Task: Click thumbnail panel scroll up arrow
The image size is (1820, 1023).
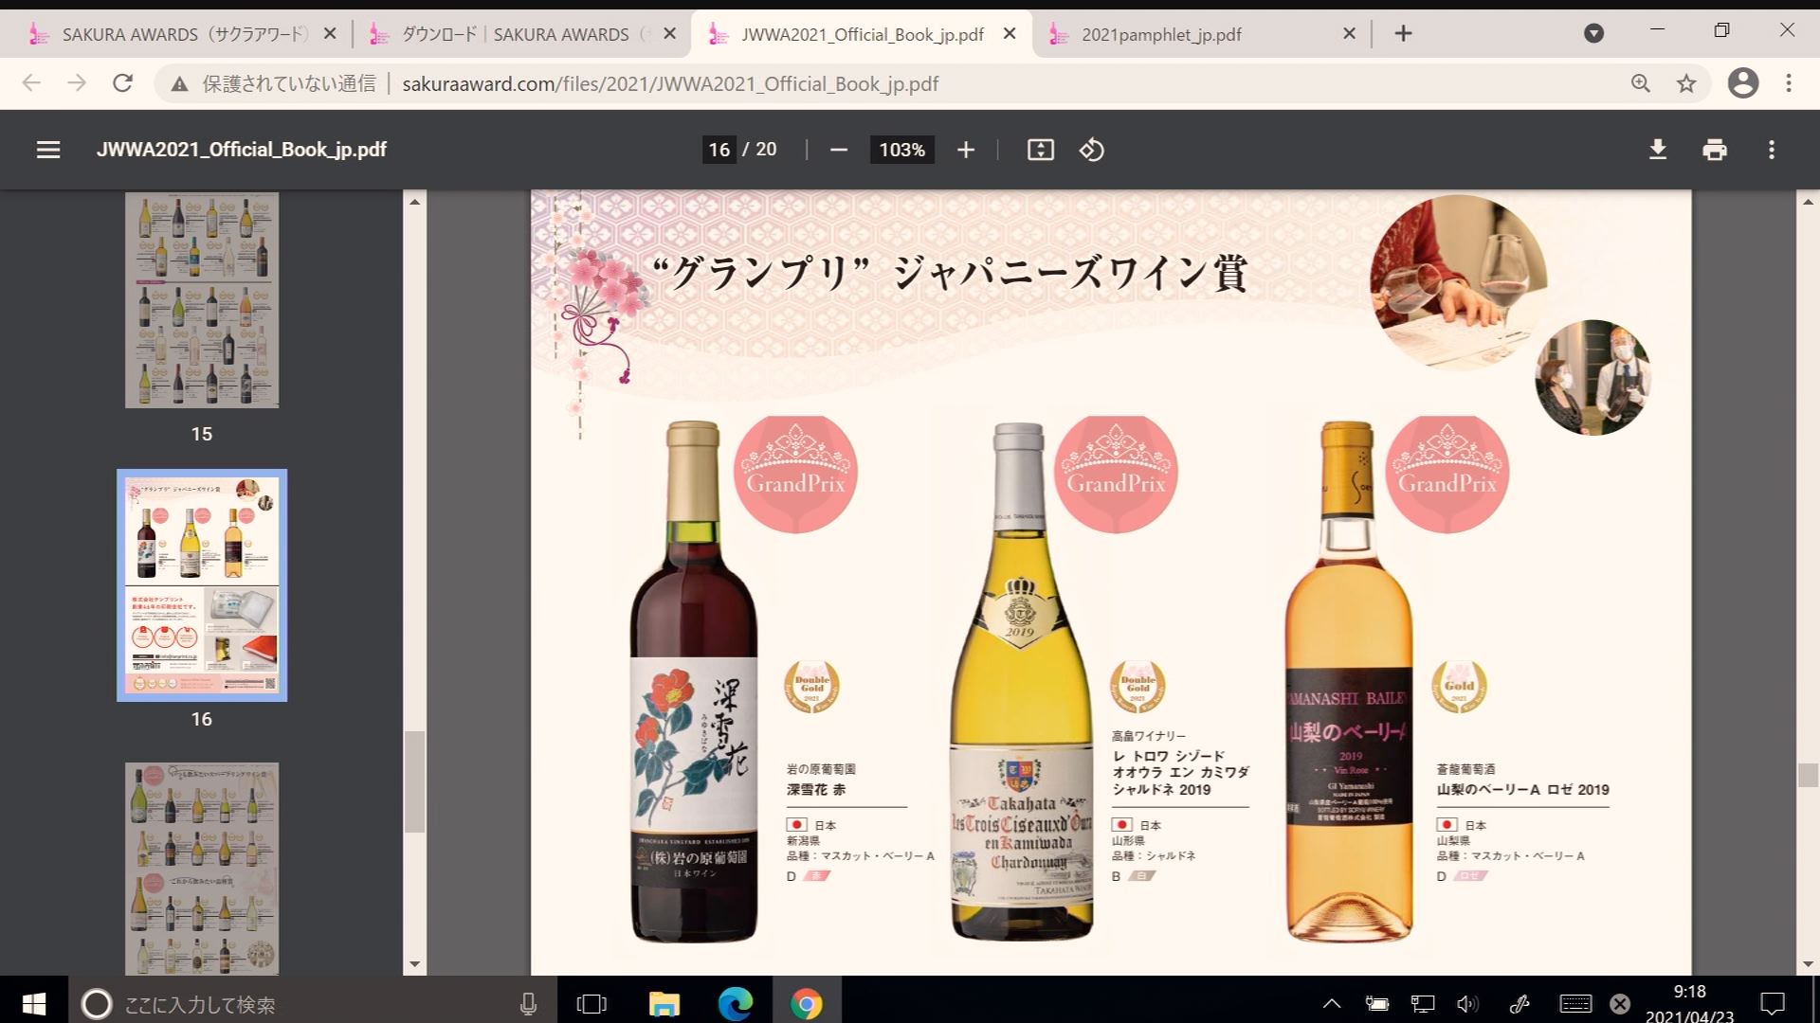Action: (x=414, y=201)
